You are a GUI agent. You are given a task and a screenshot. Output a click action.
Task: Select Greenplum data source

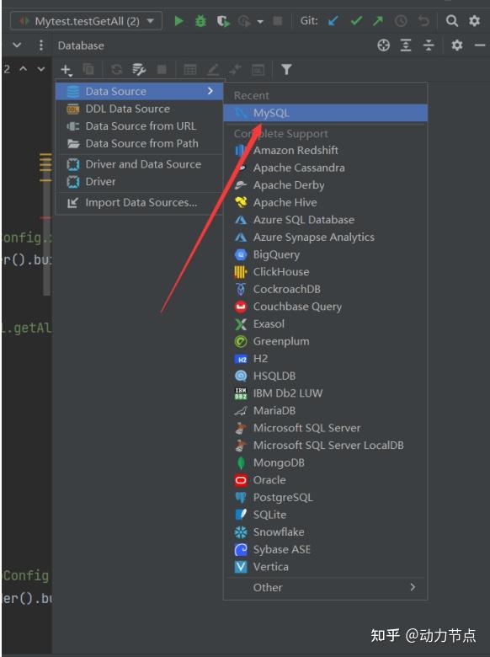326,341
